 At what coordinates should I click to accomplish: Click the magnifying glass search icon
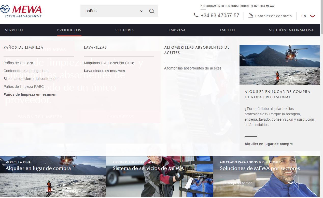[x=152, y=11]
